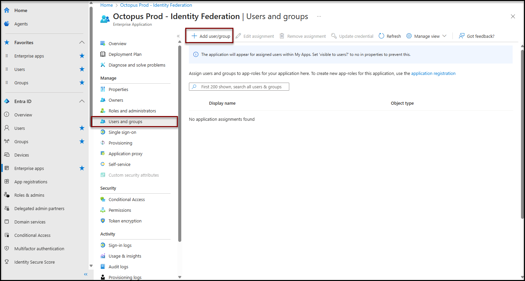This screenshot has height=281, width=525.
Task: Collapse the Entra ID section chevron
Action: tap(82, 101)
